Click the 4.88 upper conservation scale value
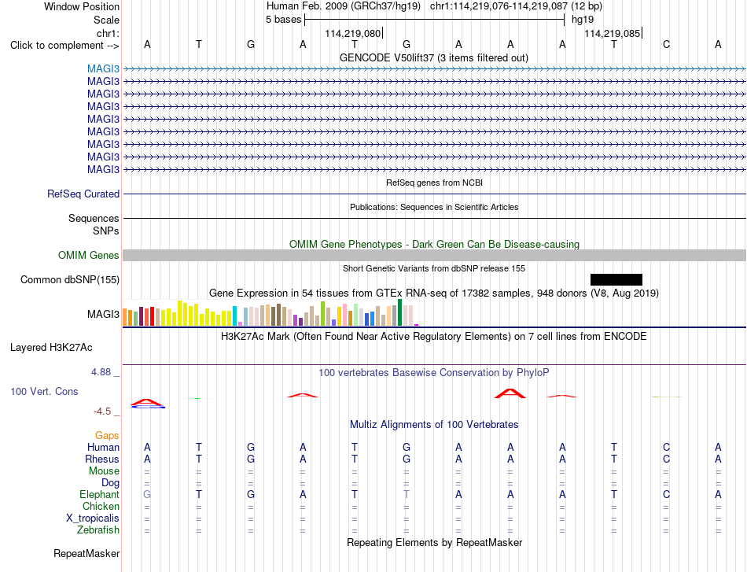Screen dimensions: 747x572 [101, 372]
